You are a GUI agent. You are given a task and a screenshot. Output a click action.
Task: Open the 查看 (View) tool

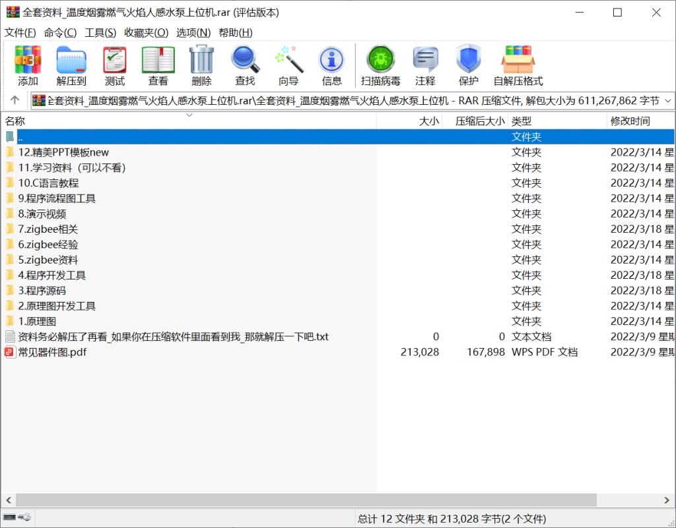click(158, 63)
